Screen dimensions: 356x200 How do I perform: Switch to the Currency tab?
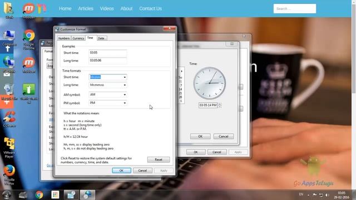(78, 38)
